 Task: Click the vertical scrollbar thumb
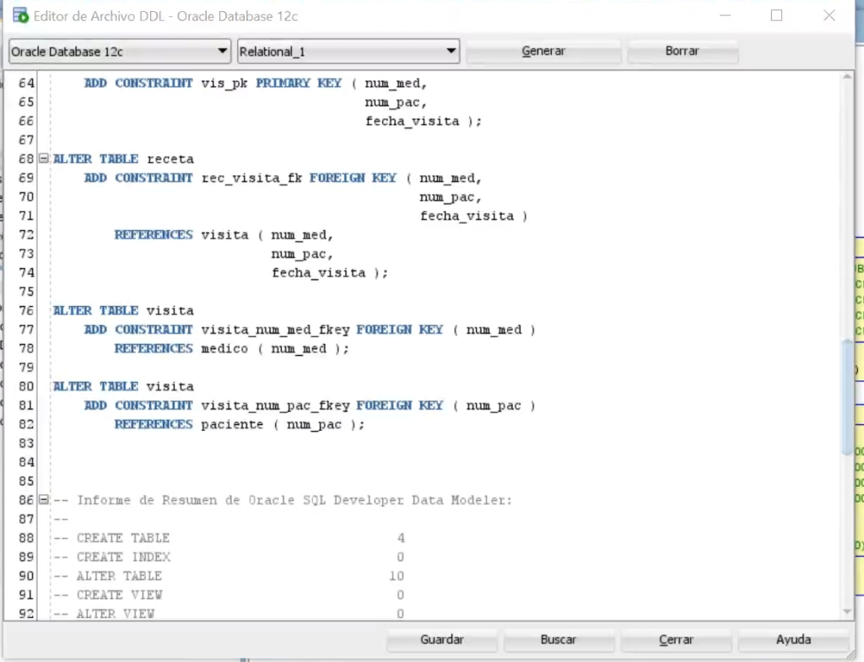click(847, 398)
